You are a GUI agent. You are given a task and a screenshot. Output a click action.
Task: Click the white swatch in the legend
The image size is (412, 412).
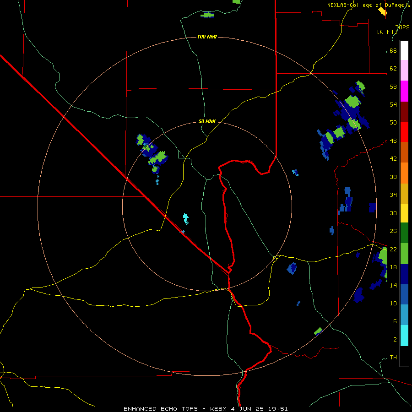(404, 50)
